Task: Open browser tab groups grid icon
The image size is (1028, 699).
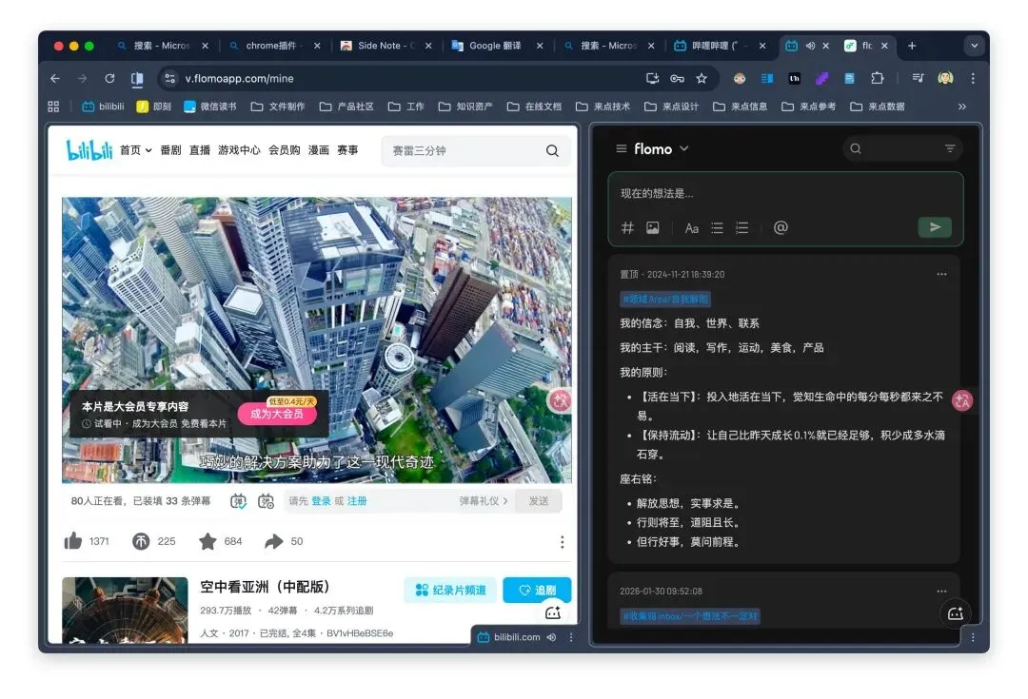Action: pyautogui.click(x=53, y=107)
